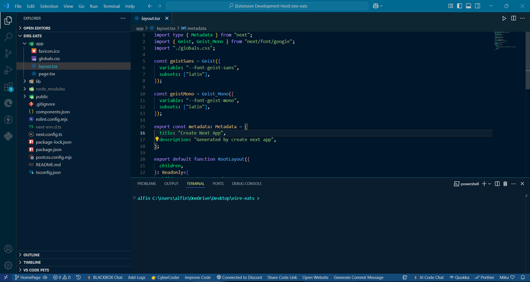Open the Search view in the activity bar
The image size is (530, 282).
click(8, 37)
